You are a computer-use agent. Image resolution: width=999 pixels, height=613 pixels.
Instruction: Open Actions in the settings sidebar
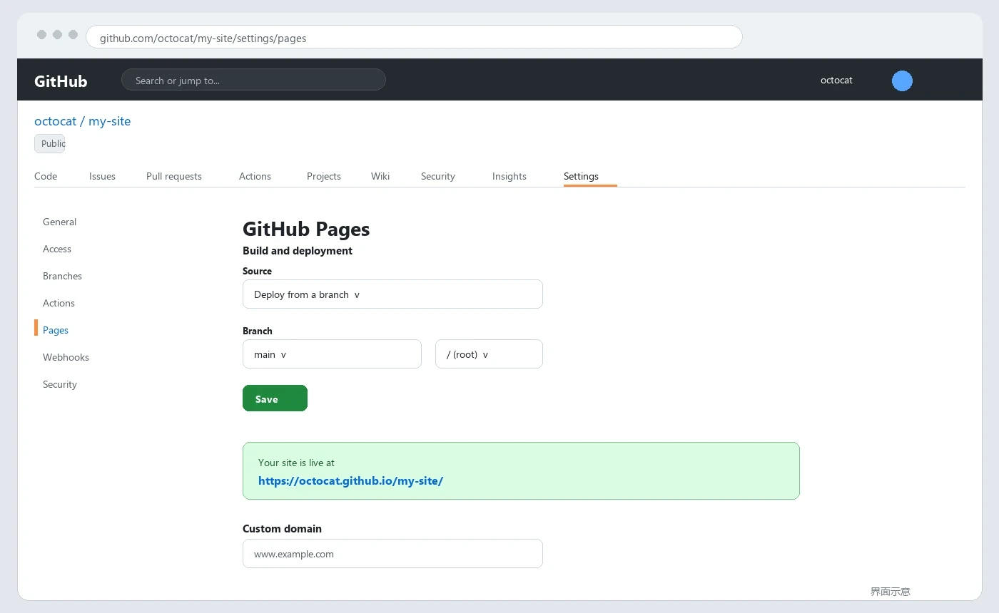[59, 303]
